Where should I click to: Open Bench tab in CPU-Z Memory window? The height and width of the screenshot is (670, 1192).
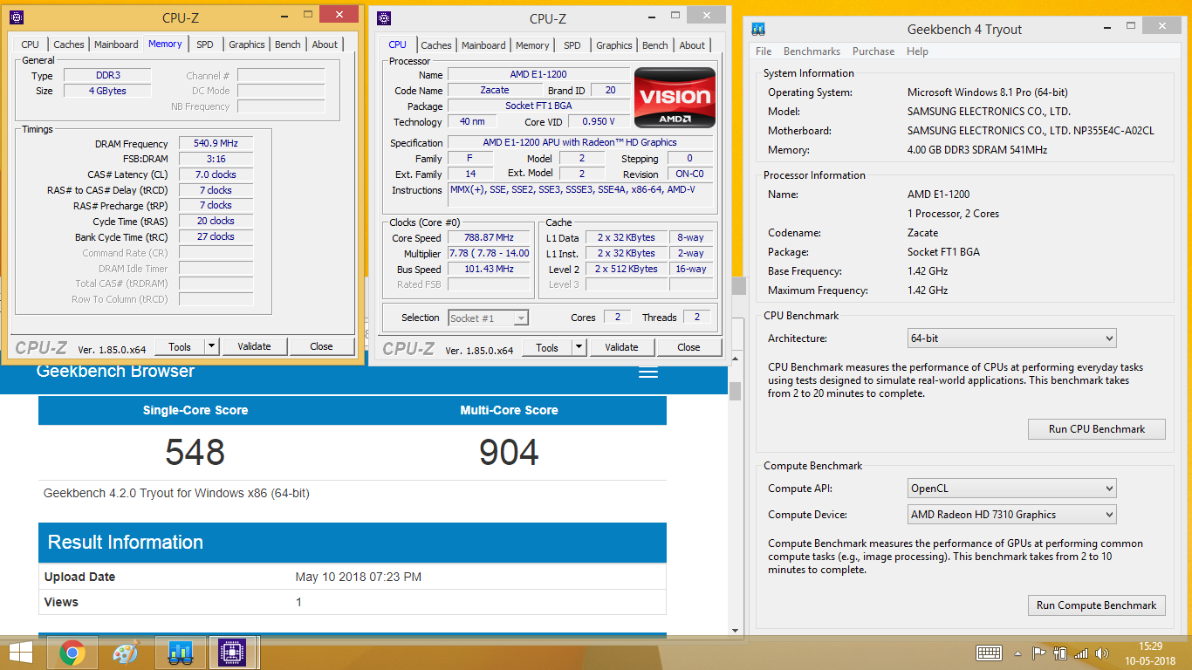pyautogui.click(x=288, y=44)
